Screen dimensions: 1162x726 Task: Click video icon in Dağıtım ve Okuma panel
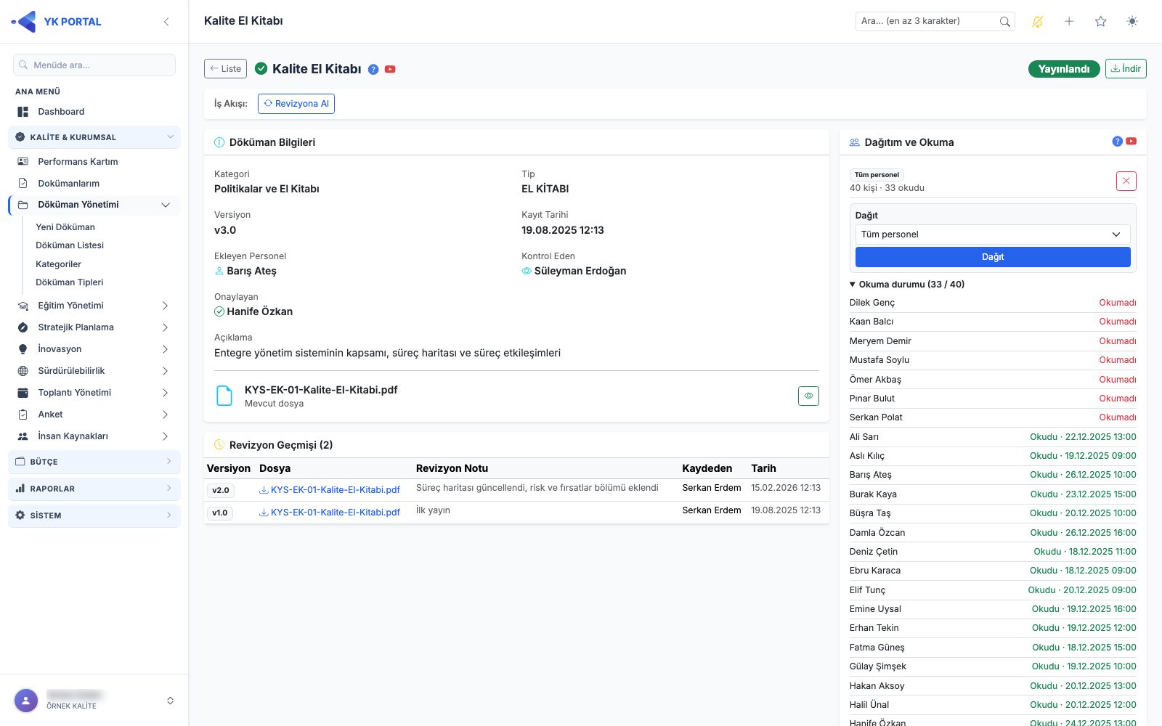point(1131,142)
